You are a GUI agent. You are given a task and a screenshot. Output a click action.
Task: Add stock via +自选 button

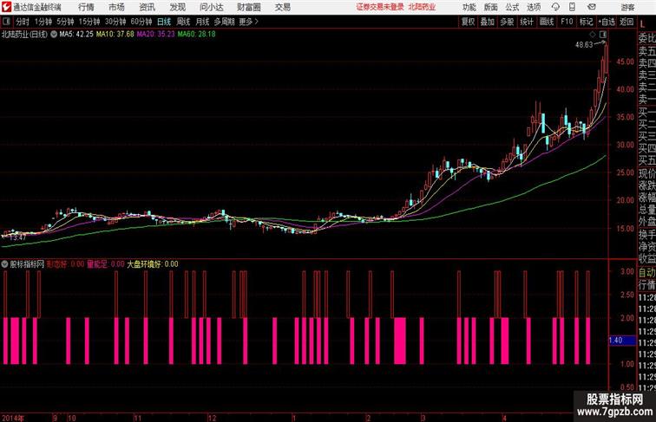[x=607, y=22]
